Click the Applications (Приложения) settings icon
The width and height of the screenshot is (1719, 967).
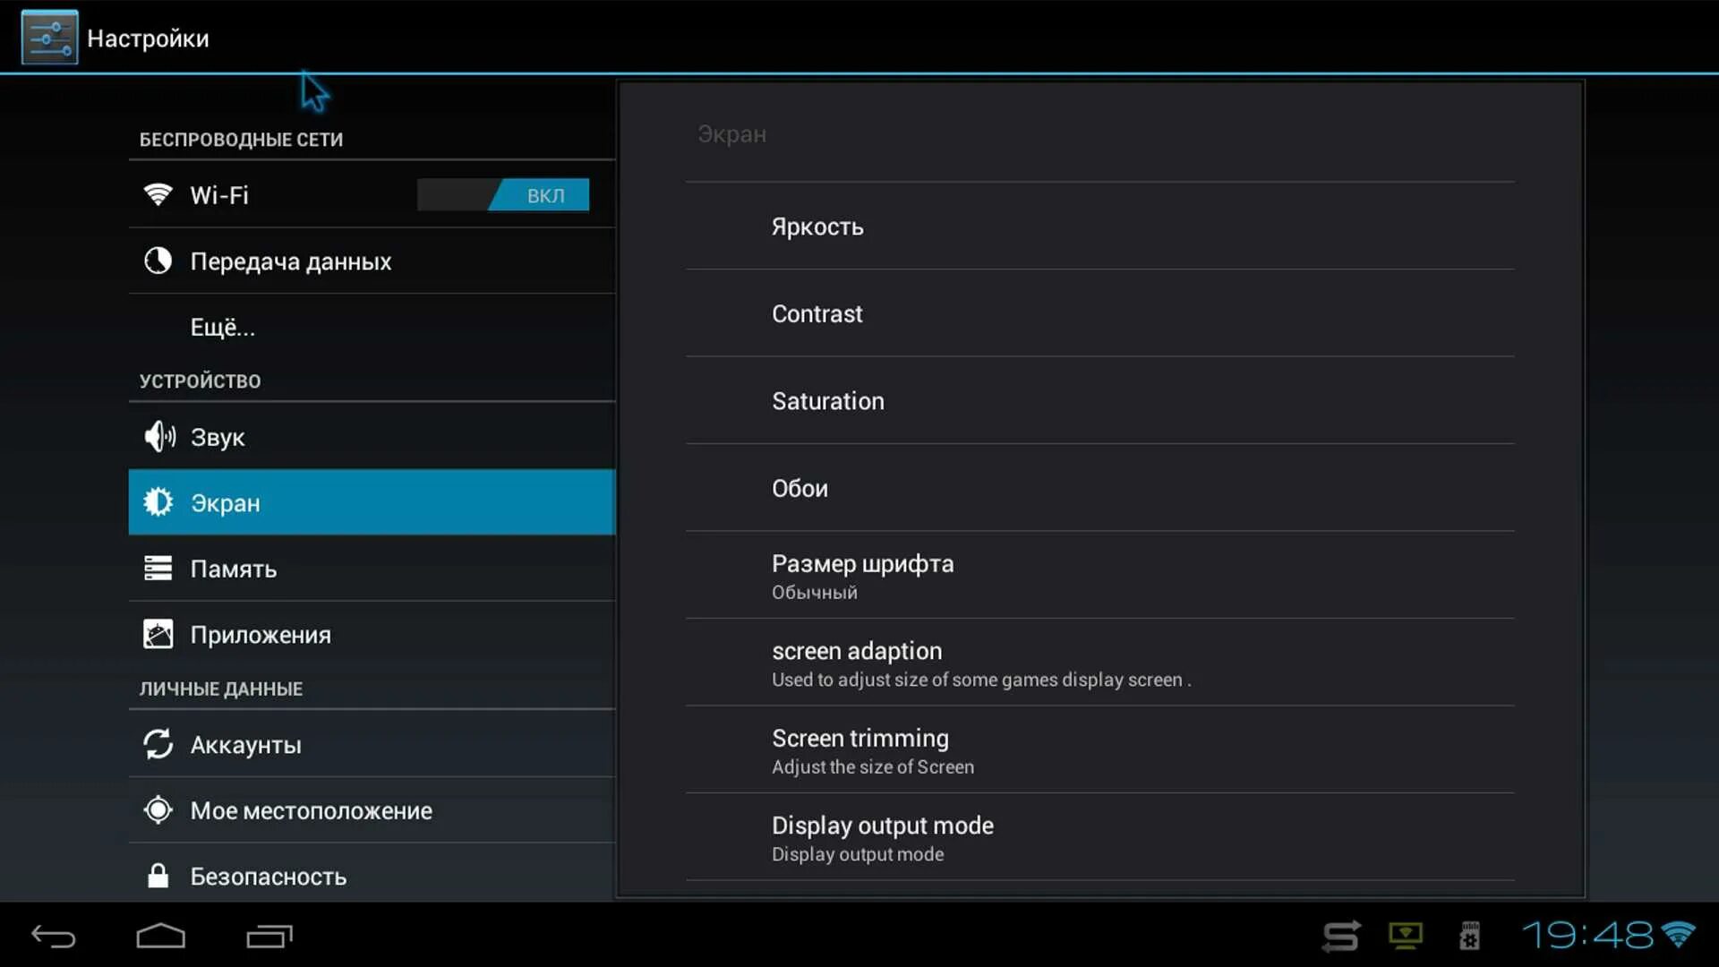pyautogui.click(x=157, y=634)
